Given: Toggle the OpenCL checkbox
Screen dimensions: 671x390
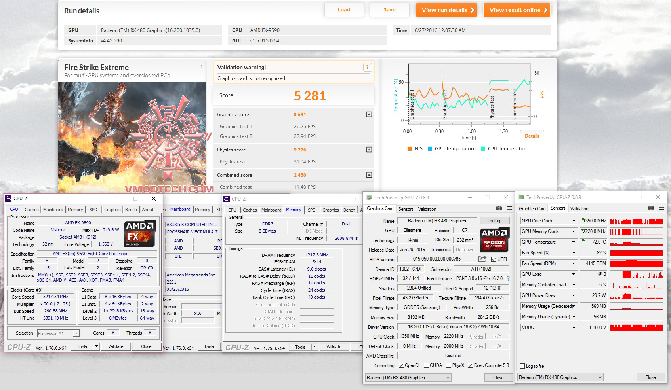Looking at the screenshot, I should [401, 365].
